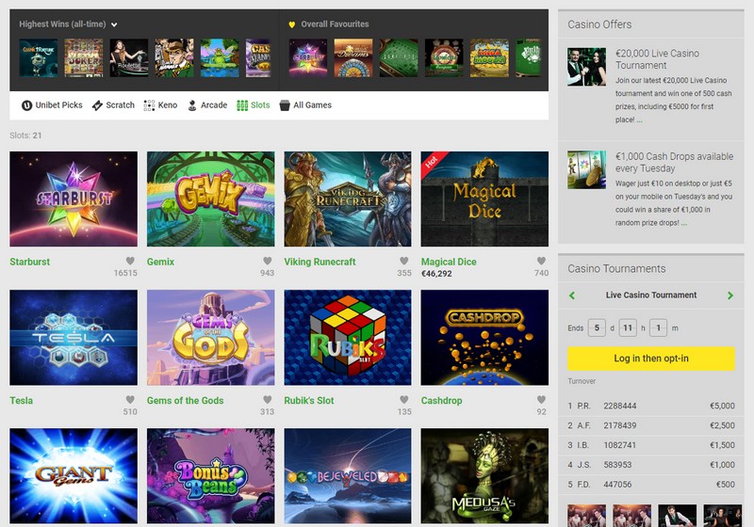Favourite Starburst with its heart icon

click(130, 261)
